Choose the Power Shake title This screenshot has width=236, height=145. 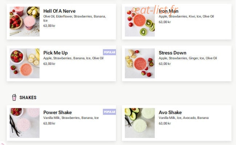(57, 112)
